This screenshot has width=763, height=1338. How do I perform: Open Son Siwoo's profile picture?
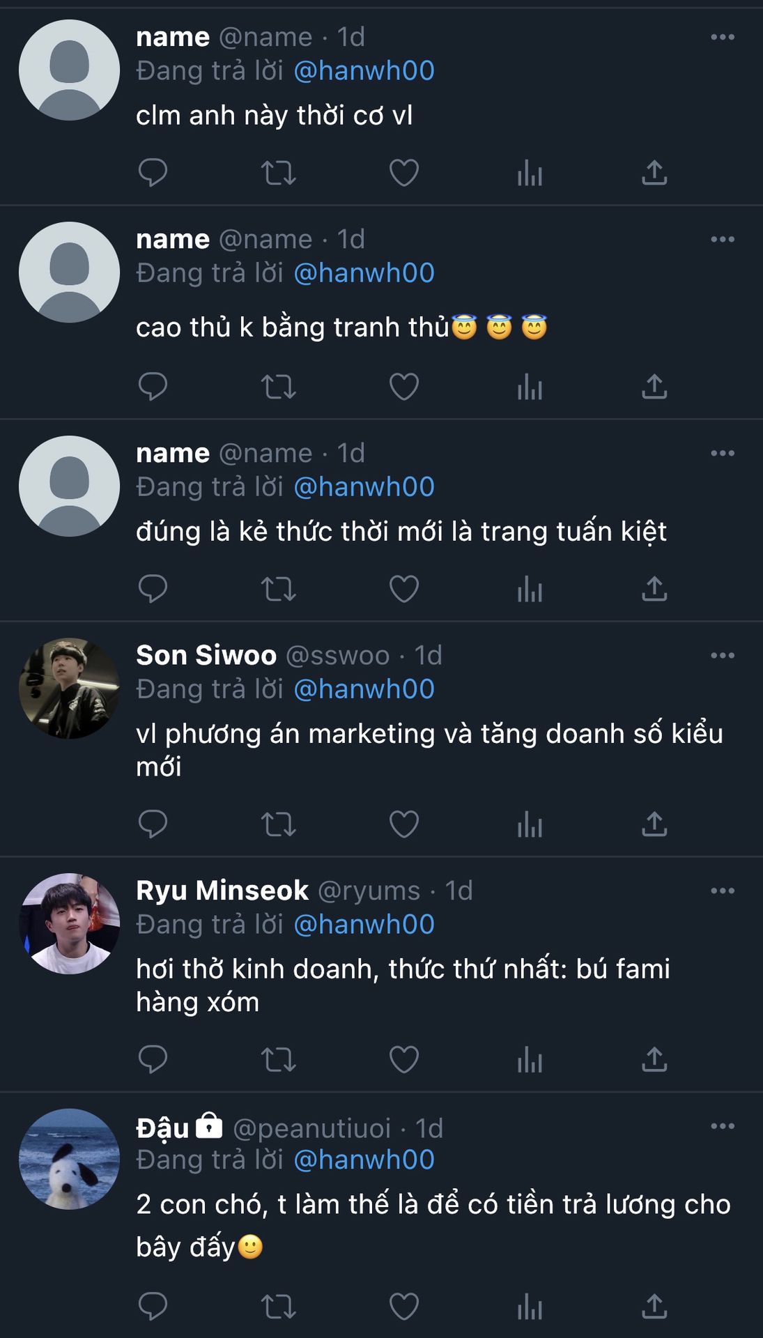(69, 689)
